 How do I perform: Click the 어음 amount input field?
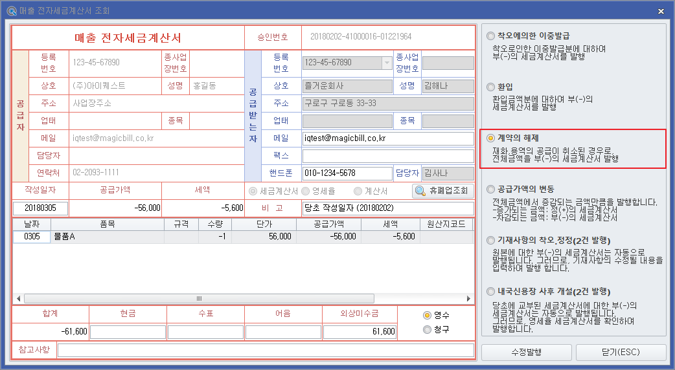click(283, 332)
